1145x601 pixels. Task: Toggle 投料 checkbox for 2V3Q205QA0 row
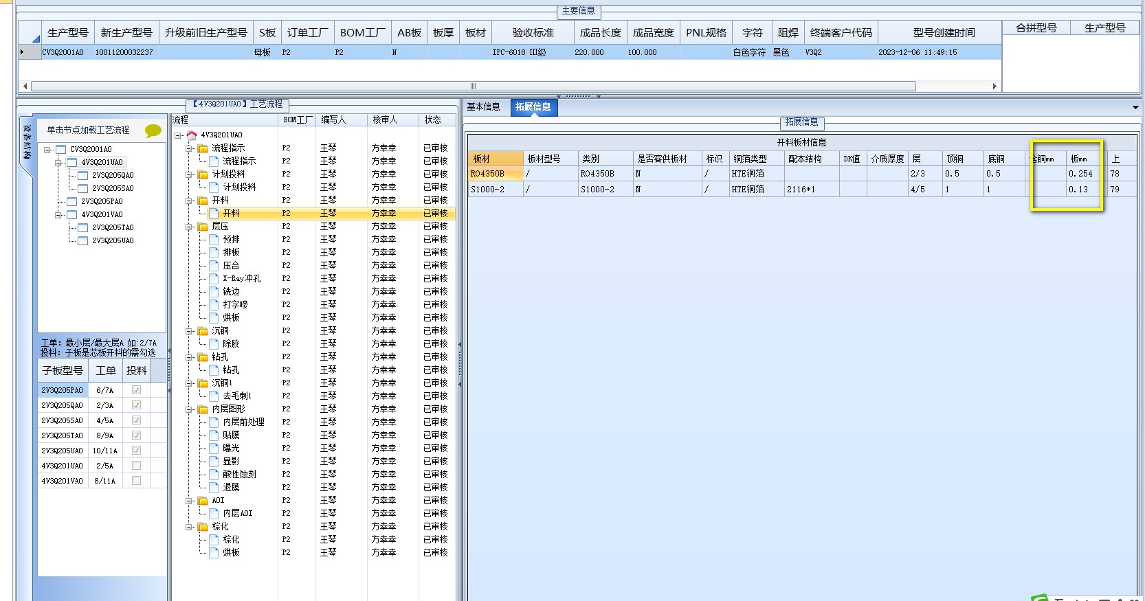click(136, 405)
